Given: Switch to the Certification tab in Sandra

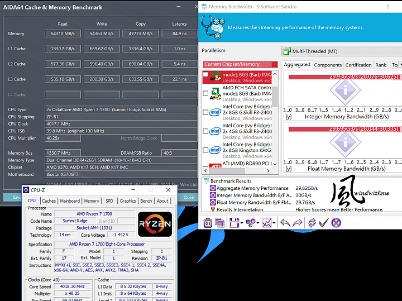Looking at the screenshot, I should pos(358,65).
